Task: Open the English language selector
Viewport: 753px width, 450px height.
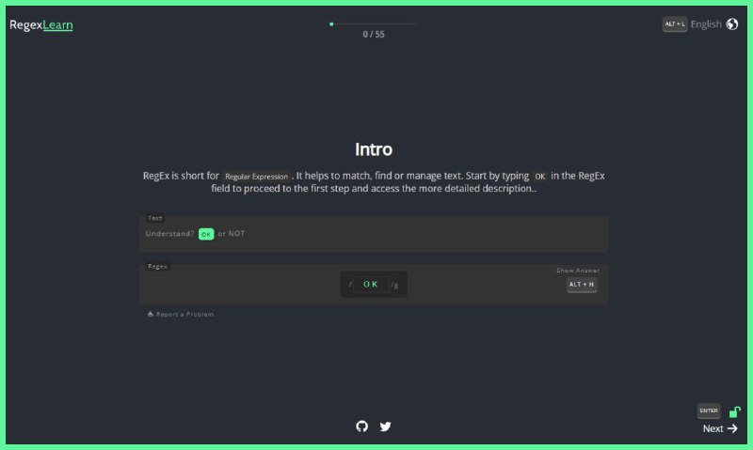Action: (x=706, y=24)
